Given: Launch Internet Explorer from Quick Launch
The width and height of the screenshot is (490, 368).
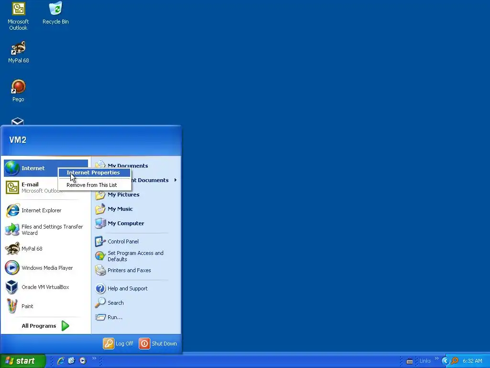Looking at the screenshot, I should [61, 361].
